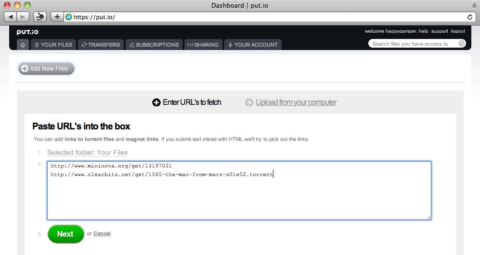Cancel adding URLs
Image resolution: width=480 pixels, height=255 pixels.
pos(102,234)
